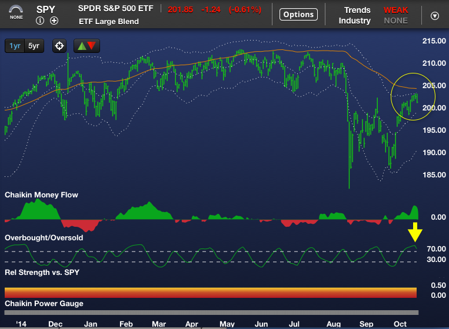The height and width of the screenshot is (329, 449).
Task: Click the 0.50 relative strength label
Action: click(x=438, y=286)
